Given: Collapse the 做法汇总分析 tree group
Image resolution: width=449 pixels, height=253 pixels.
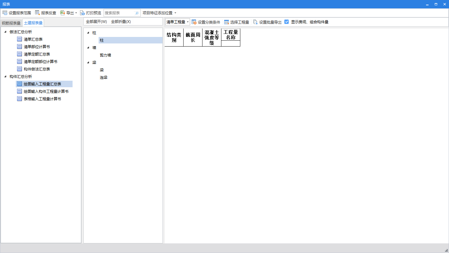Looking at the screenshot, I should tap(5, 32).
